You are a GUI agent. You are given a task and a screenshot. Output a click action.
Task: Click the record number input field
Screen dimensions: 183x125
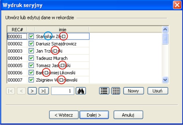coord(62,91)
